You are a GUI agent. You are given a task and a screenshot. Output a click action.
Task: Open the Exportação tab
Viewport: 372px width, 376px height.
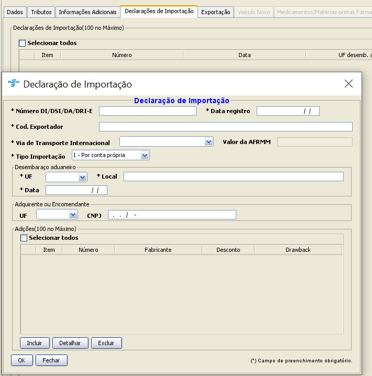[x=216, y=12]
